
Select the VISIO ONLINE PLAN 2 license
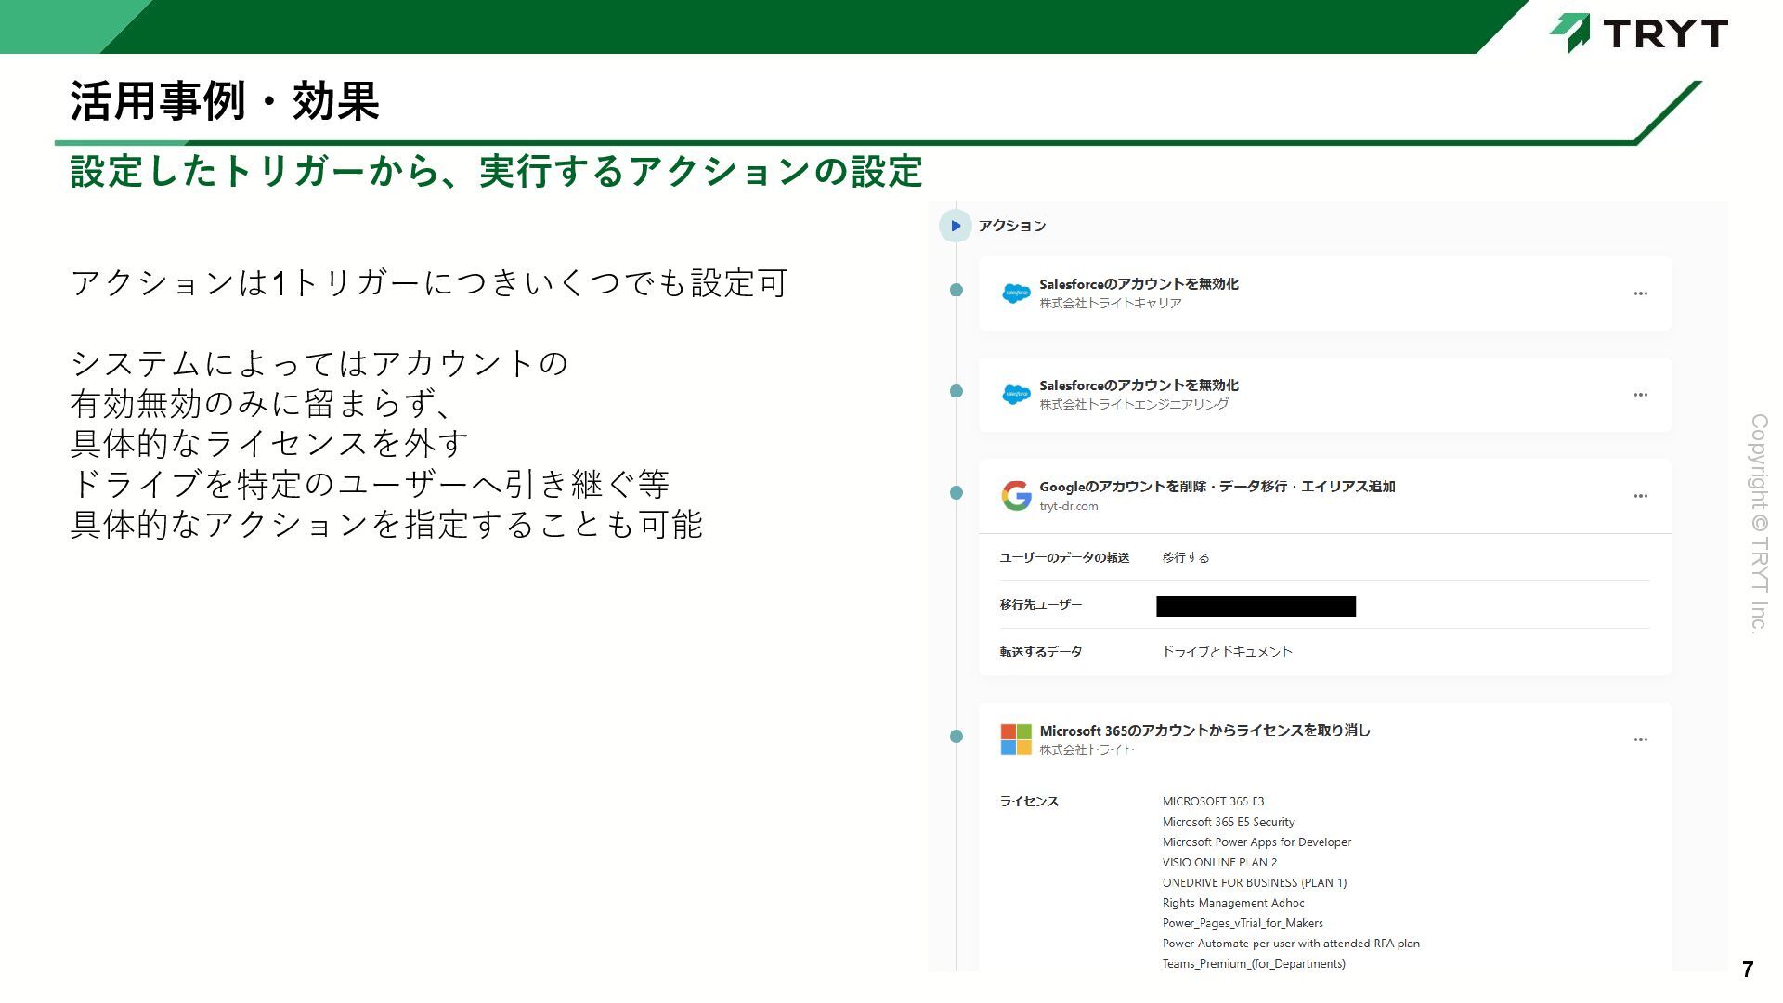pos(1219,863)
